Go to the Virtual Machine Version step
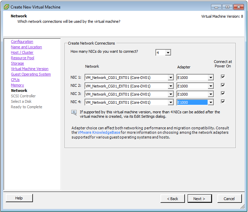 coord(30,69)
